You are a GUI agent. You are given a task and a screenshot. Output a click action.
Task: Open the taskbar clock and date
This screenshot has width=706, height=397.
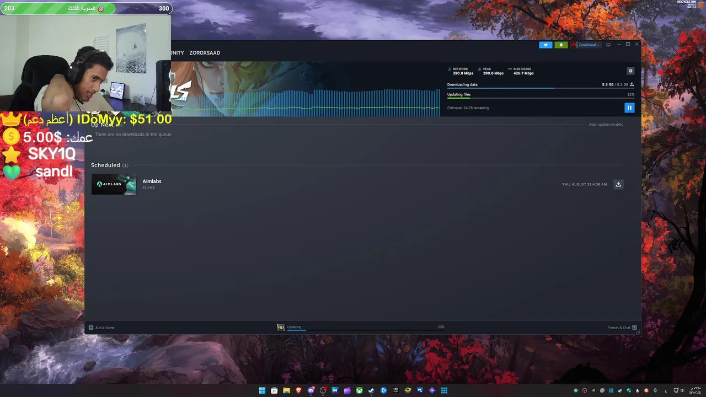coord(696,390)
